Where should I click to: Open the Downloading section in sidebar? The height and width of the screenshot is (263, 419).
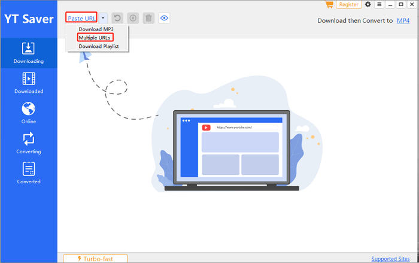(29, 53)
